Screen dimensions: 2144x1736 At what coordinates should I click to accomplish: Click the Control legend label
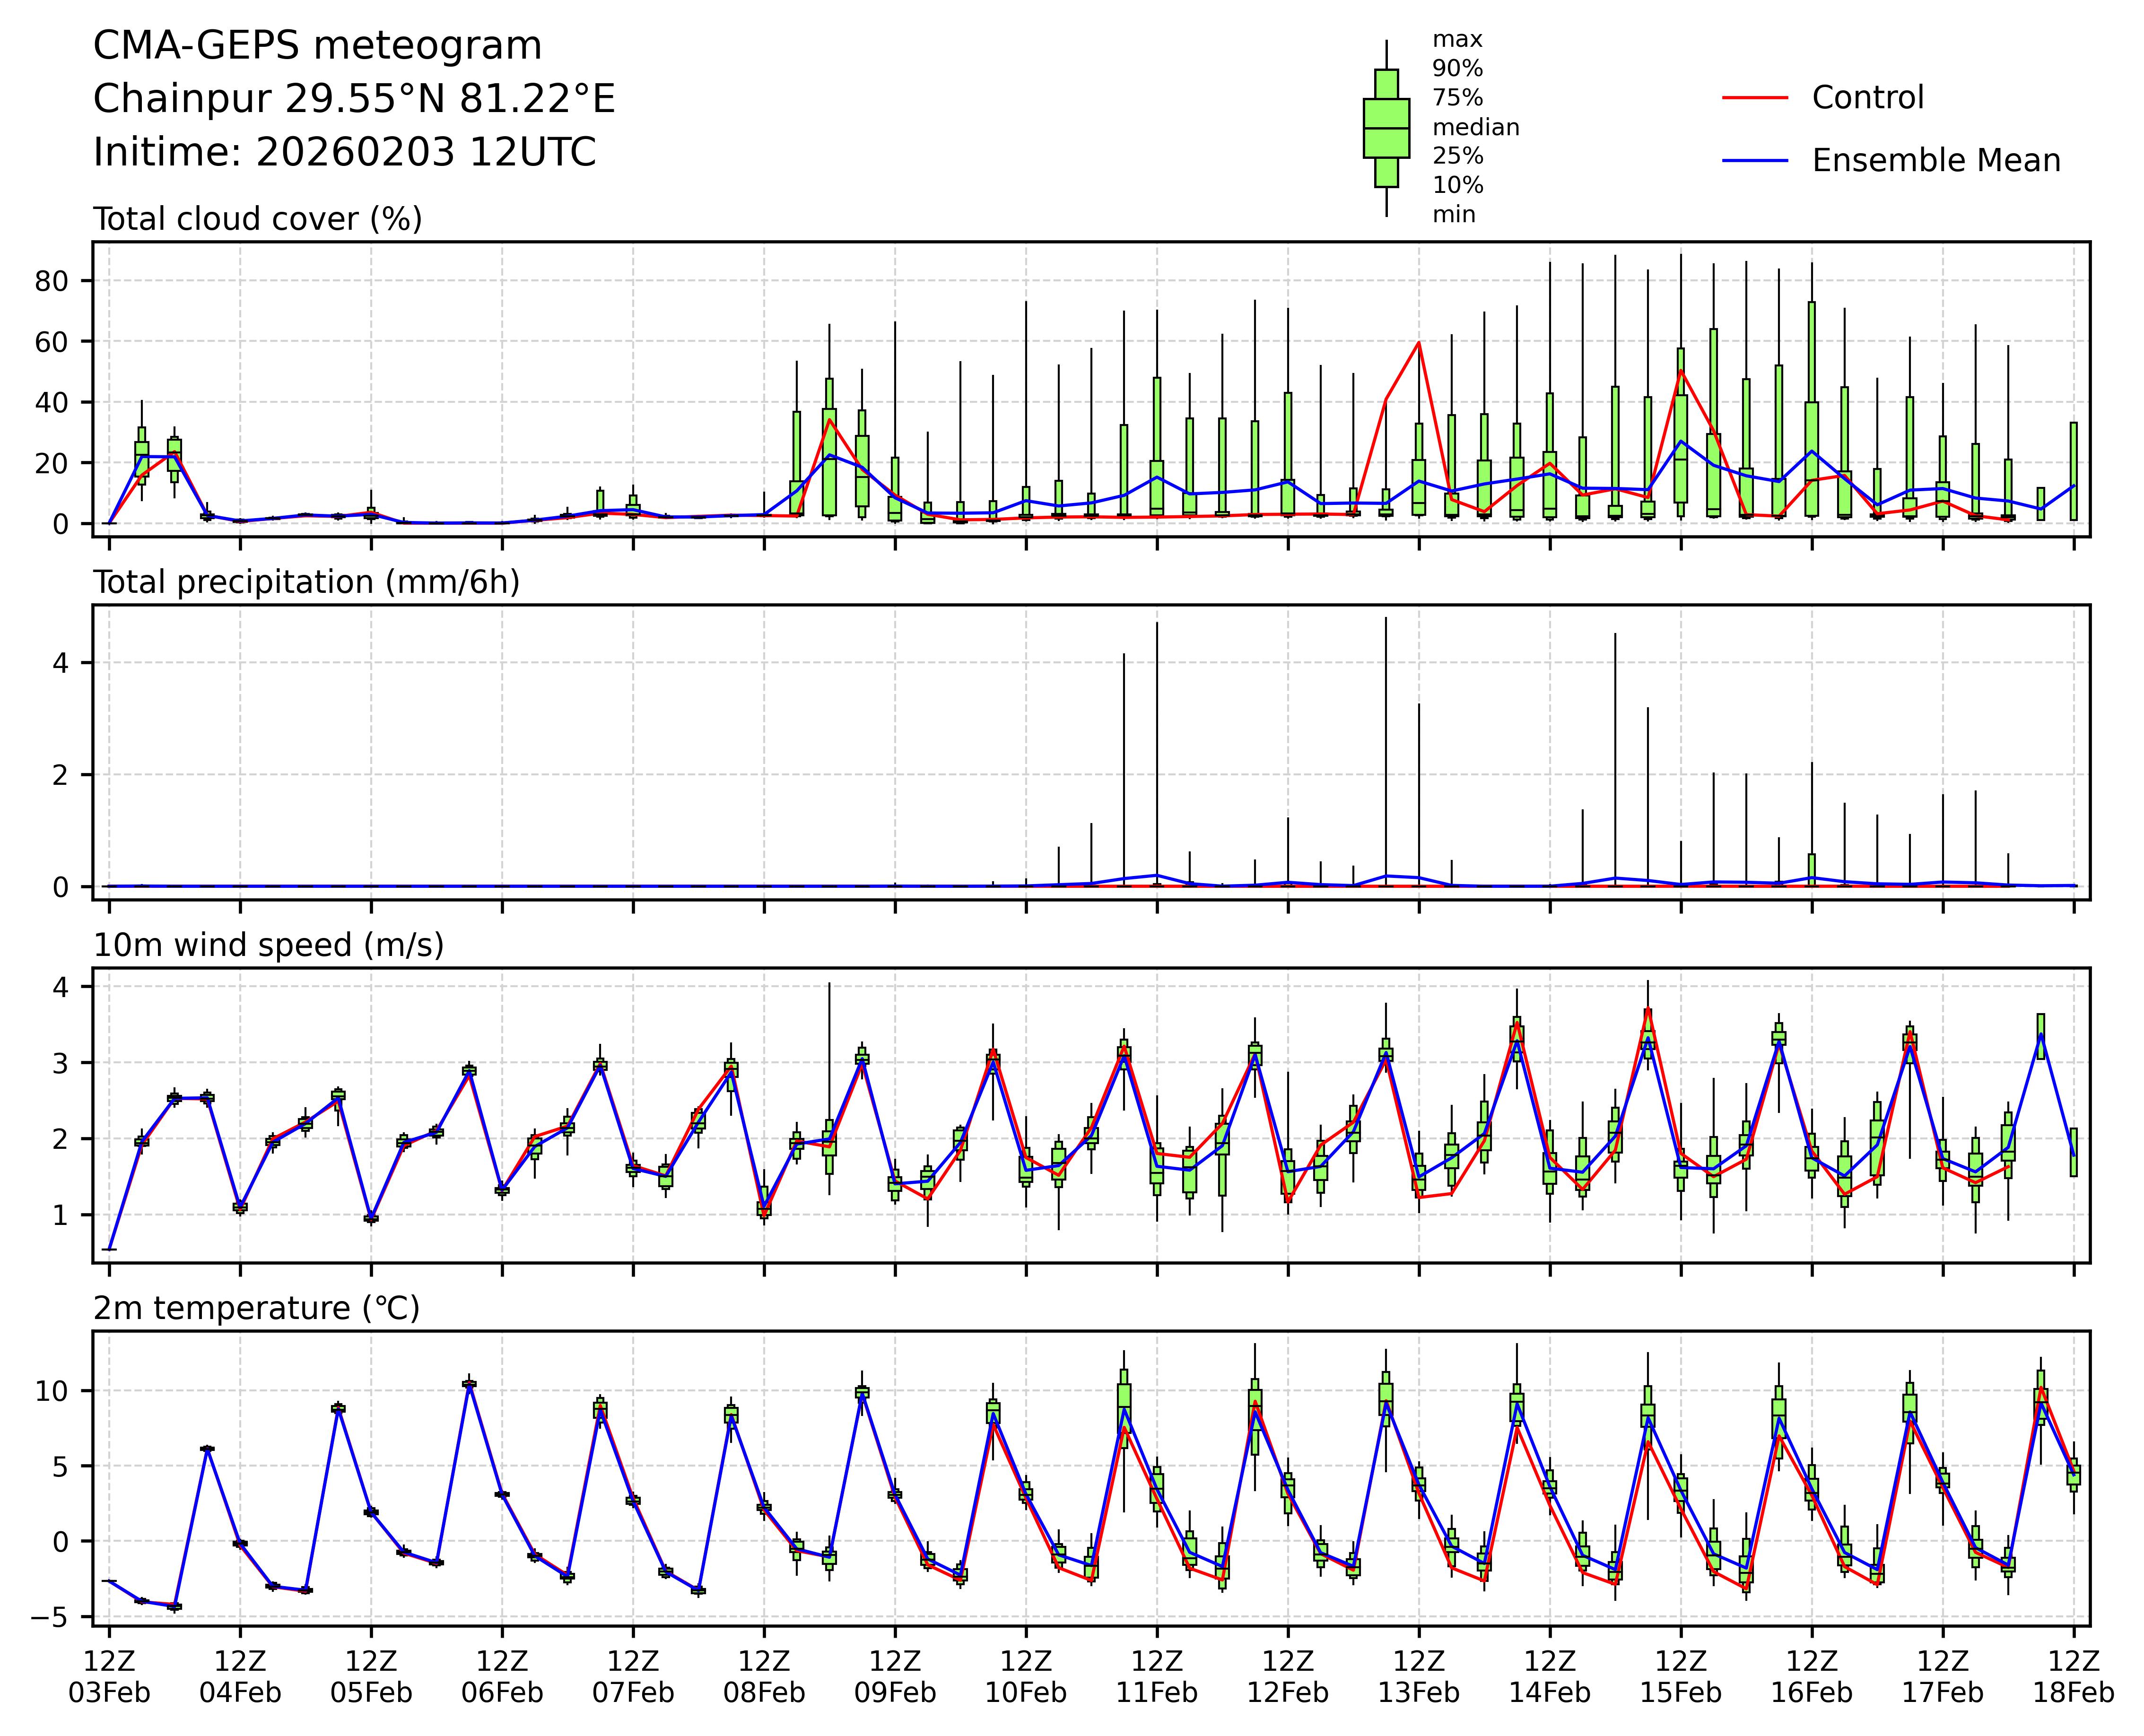click(1867, 98)
